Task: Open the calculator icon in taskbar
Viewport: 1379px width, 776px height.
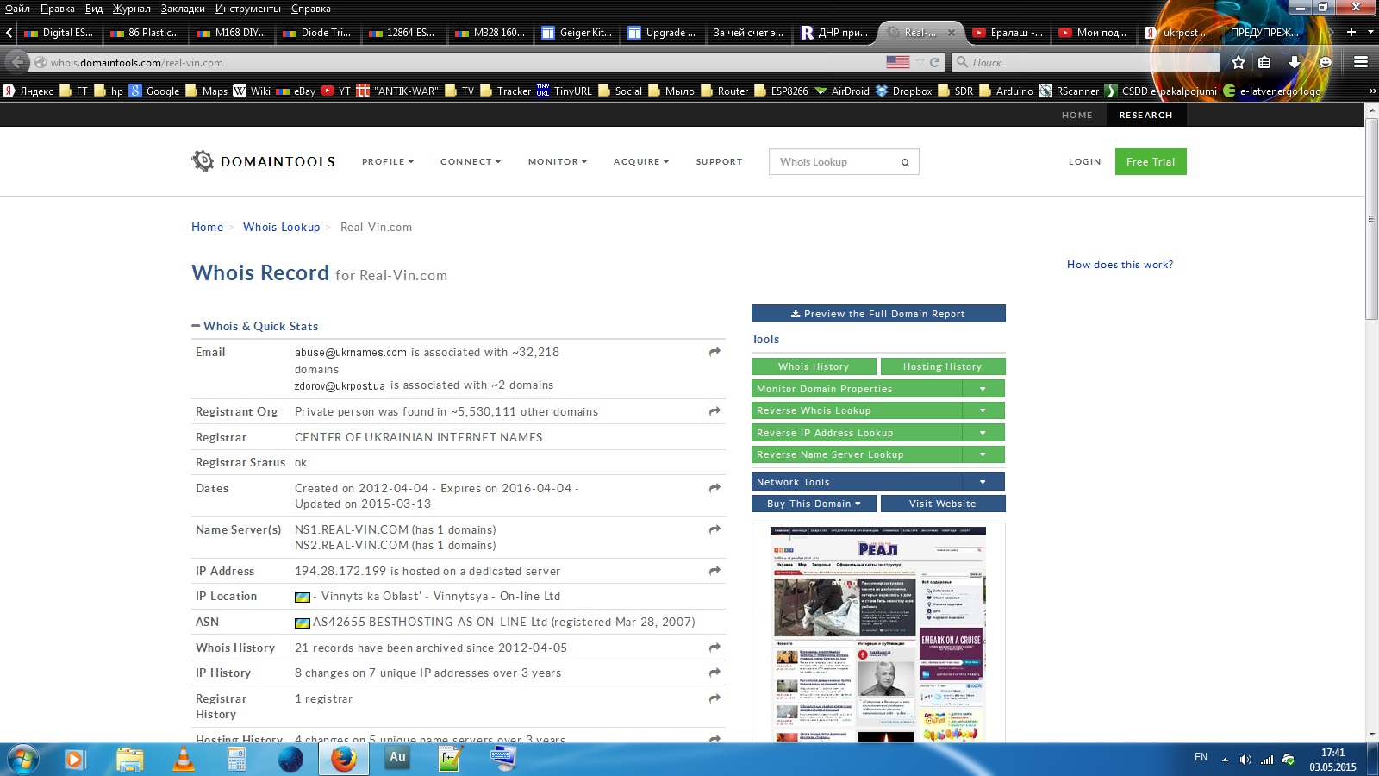Action: (236, 759)
